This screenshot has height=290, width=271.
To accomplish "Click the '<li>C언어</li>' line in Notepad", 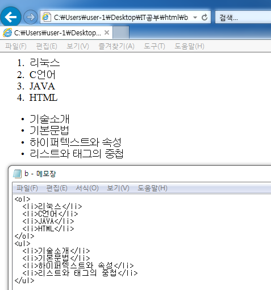I will 50,214.
